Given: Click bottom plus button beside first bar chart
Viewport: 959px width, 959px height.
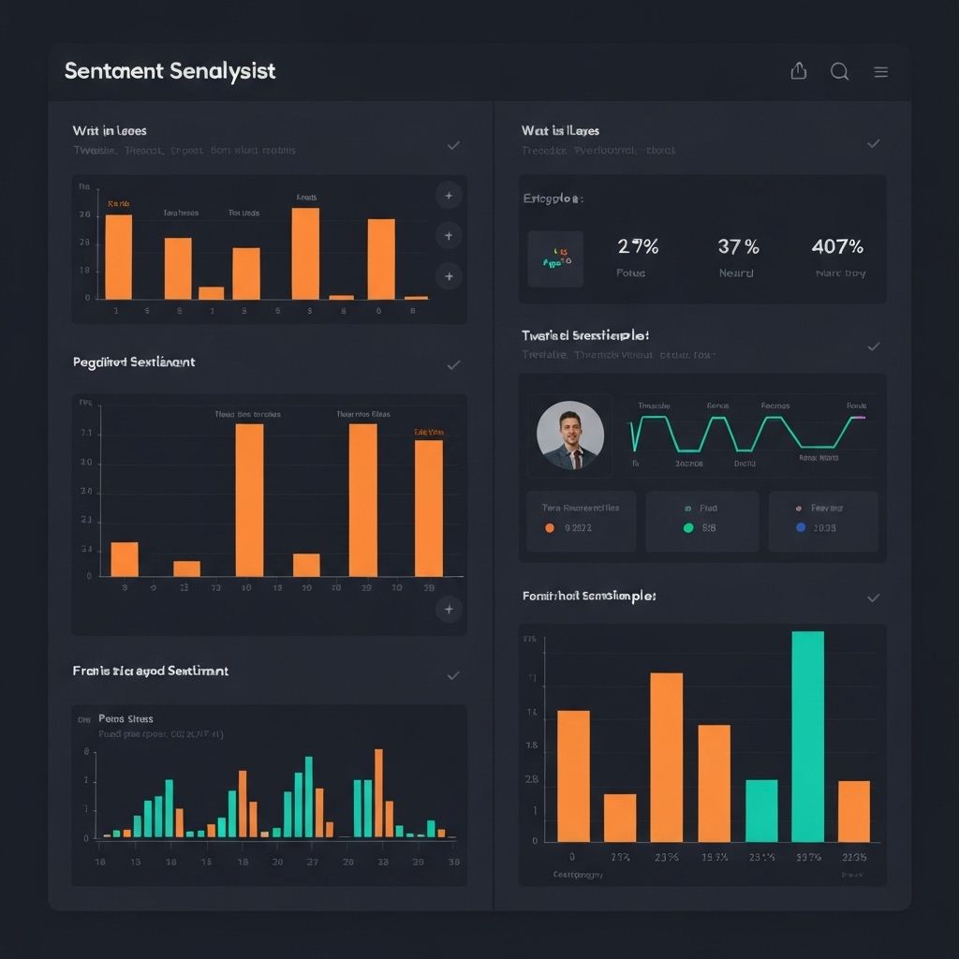Looking at the screenshot, I should pos(450,276).
